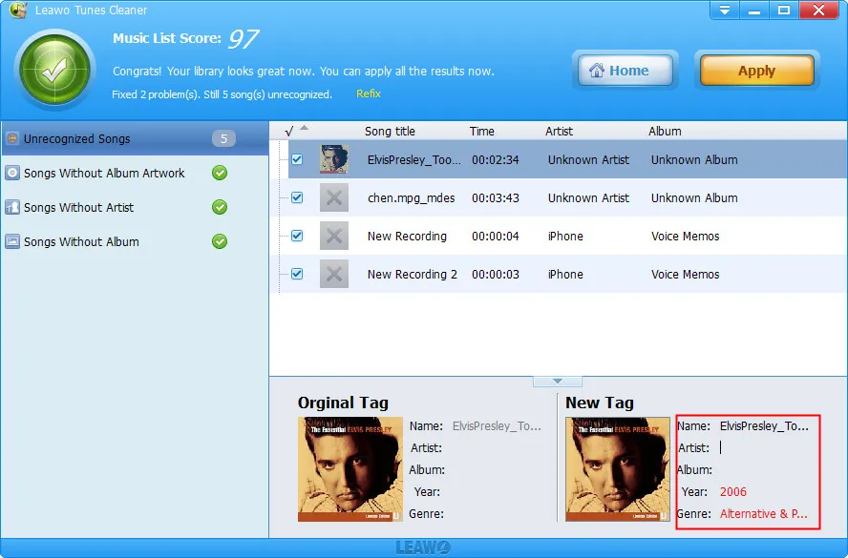Click the Leawo Tunes Cleaner title bar logo
The image size is (848, 558).
(18, 10)
